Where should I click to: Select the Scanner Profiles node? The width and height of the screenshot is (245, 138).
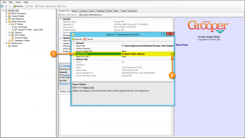21,38
